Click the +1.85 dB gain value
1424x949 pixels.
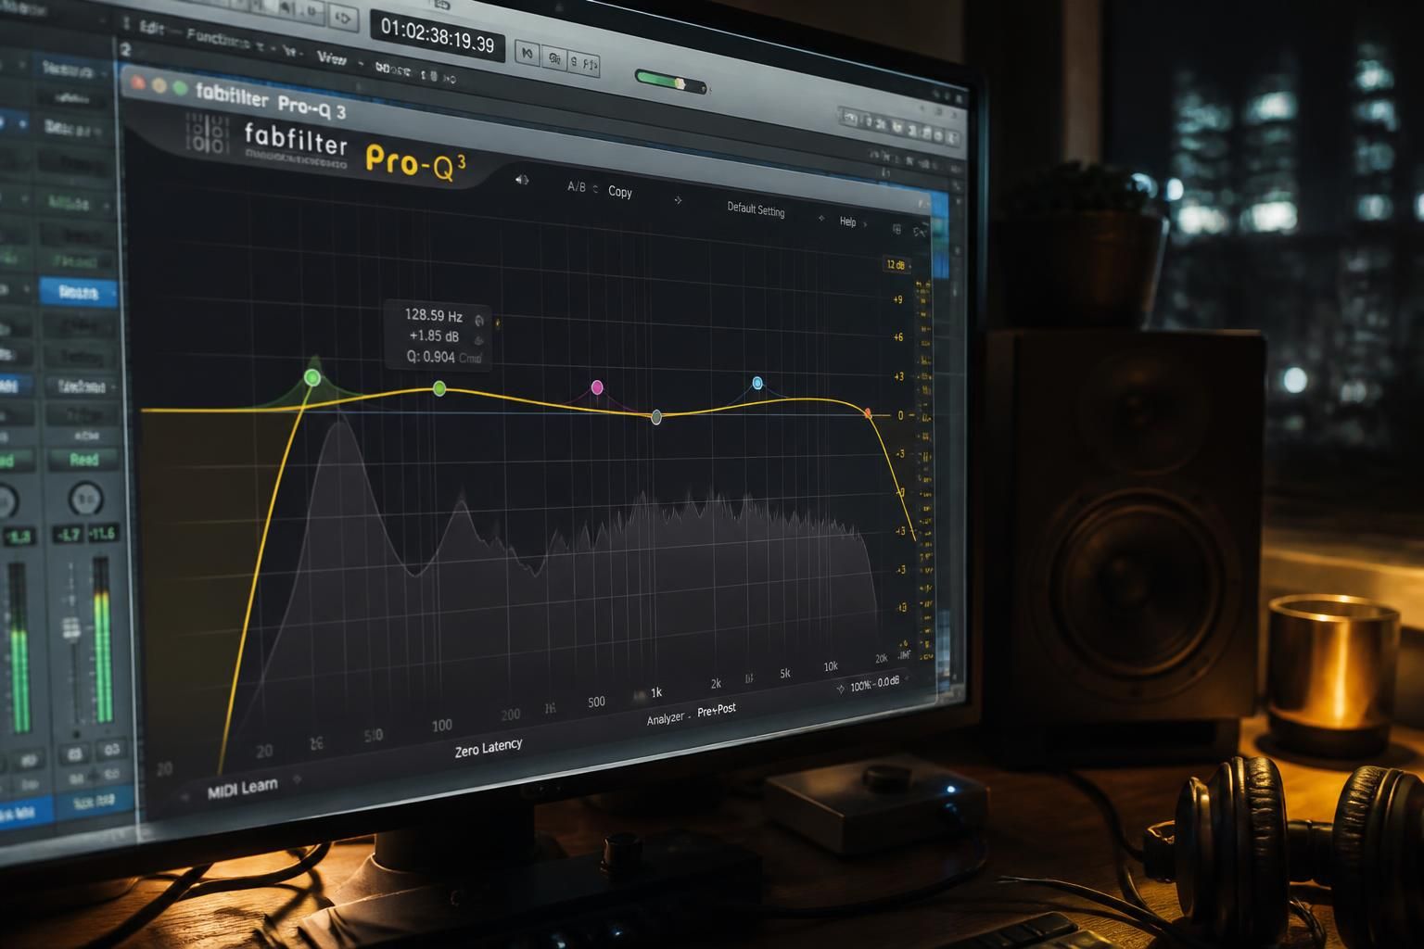tap(433, 335)
